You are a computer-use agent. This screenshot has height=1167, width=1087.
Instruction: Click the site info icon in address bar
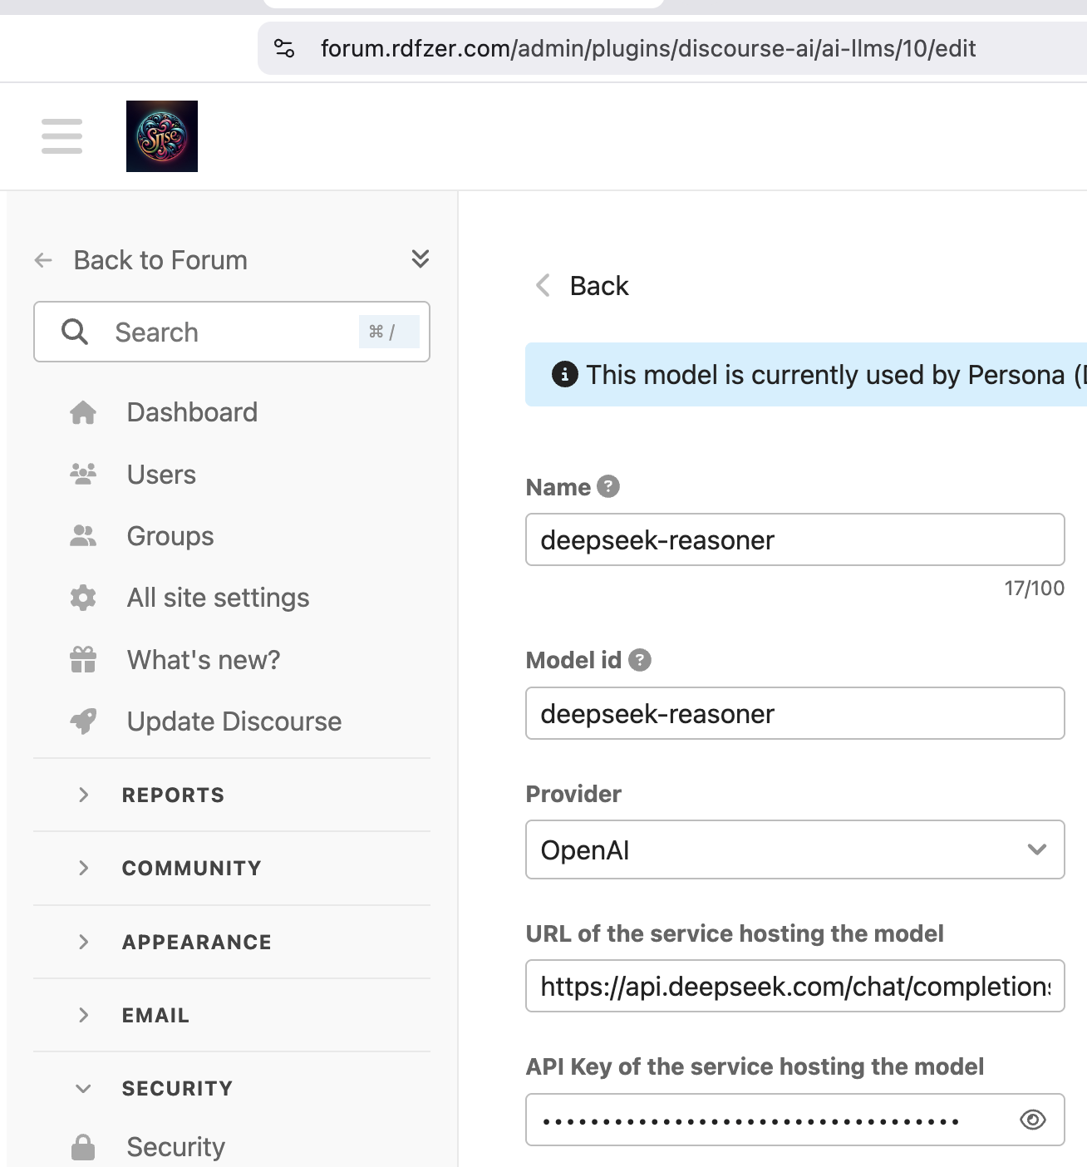coord(284,48)
